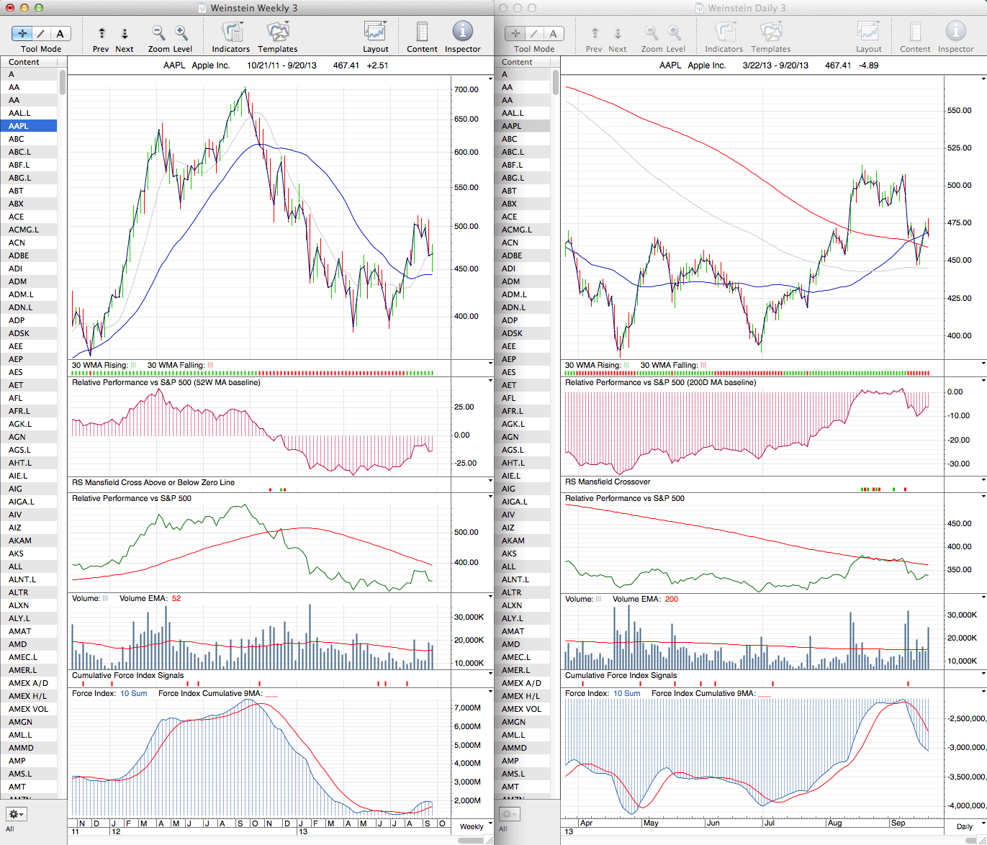The height and width of the screenshot is (845, 987).
Task: Toggle the Inspector panel in Weekly window
Action: coord(462,32)
